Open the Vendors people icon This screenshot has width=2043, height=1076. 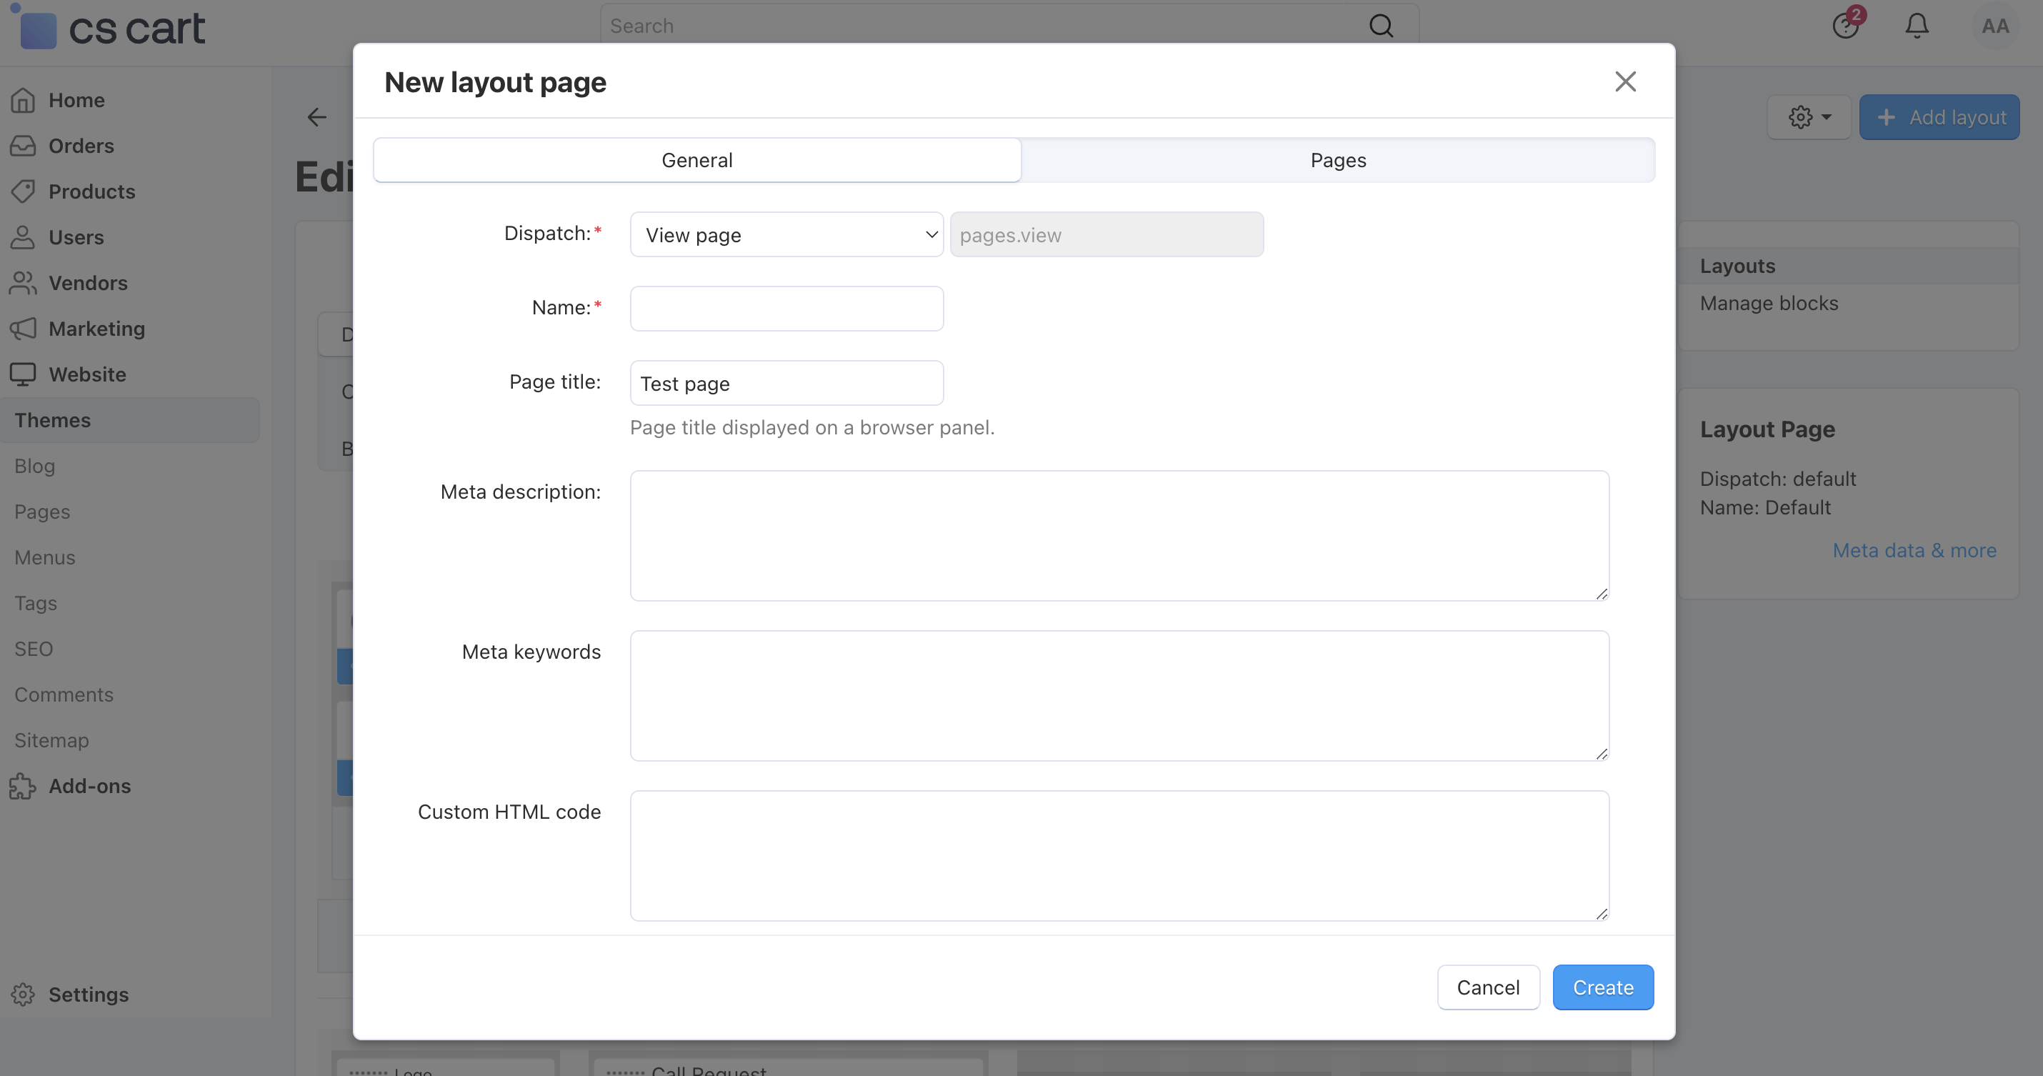[x=23, y=282]
